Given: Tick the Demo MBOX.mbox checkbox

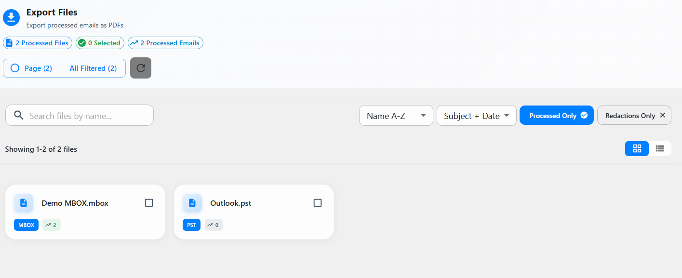Looking at the screenshot, I should coord(149,203).
